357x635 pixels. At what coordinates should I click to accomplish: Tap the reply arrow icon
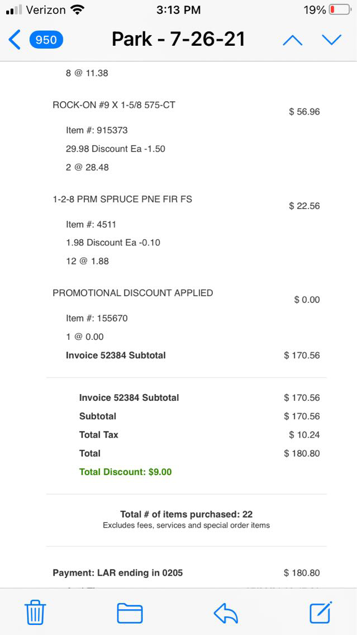click(226, 613)
